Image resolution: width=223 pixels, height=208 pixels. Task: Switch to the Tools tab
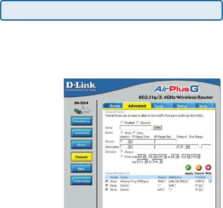coord(158,106)
